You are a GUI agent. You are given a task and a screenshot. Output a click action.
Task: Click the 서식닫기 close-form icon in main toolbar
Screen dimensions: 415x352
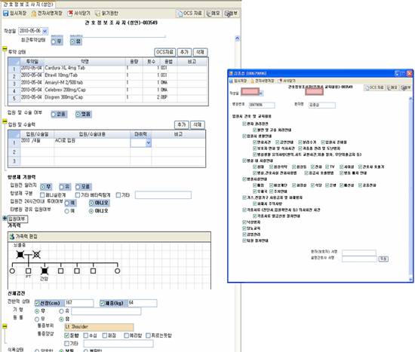pyautogui.click(x=70, y=14)
